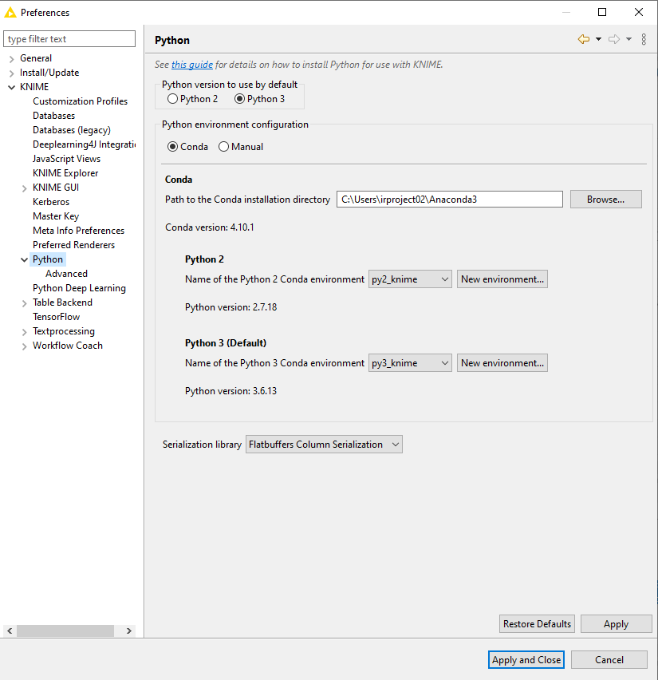Click the 'Python version: 2.7.18' text
The image size is (658, 680).
[230, 307]
